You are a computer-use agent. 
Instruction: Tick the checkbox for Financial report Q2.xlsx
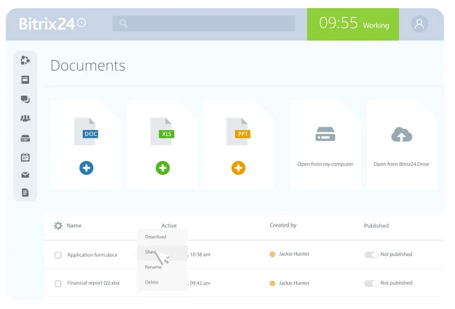(x=58, y=283)
